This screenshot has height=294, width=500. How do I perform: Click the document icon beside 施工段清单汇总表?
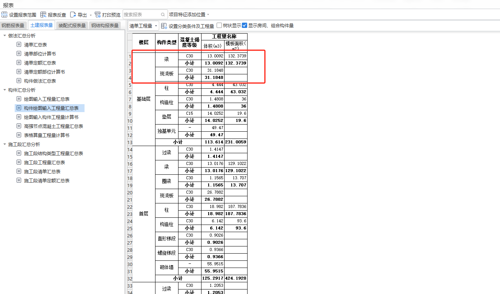(19, 171)
